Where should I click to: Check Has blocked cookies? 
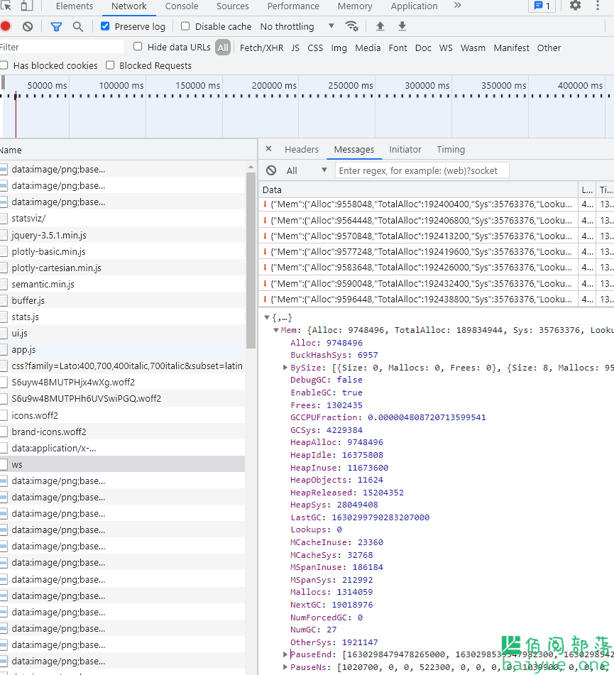[x=4, y=65]
